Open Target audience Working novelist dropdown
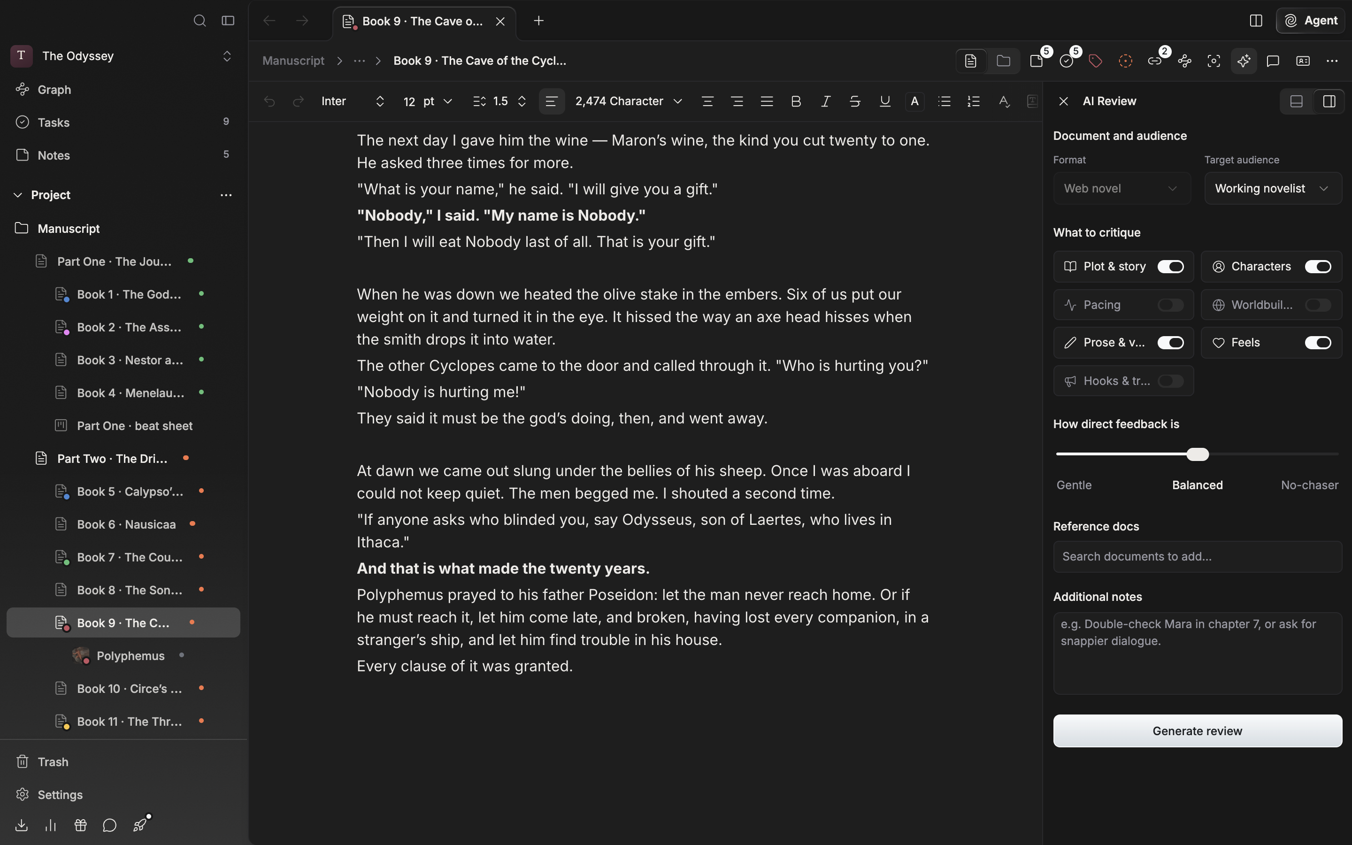 click(x=1273, y=188)
